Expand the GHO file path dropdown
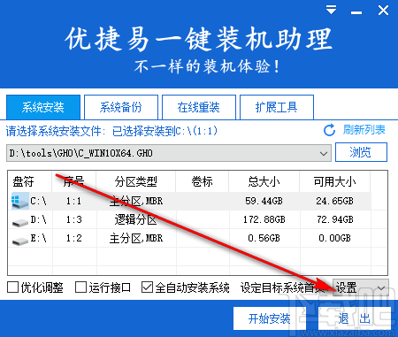Viewport: 398px width, 337px height. pyautogui.click(x=324, y=153)
